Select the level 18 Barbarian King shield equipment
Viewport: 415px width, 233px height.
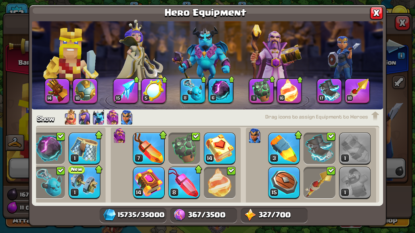click(85, 91)
